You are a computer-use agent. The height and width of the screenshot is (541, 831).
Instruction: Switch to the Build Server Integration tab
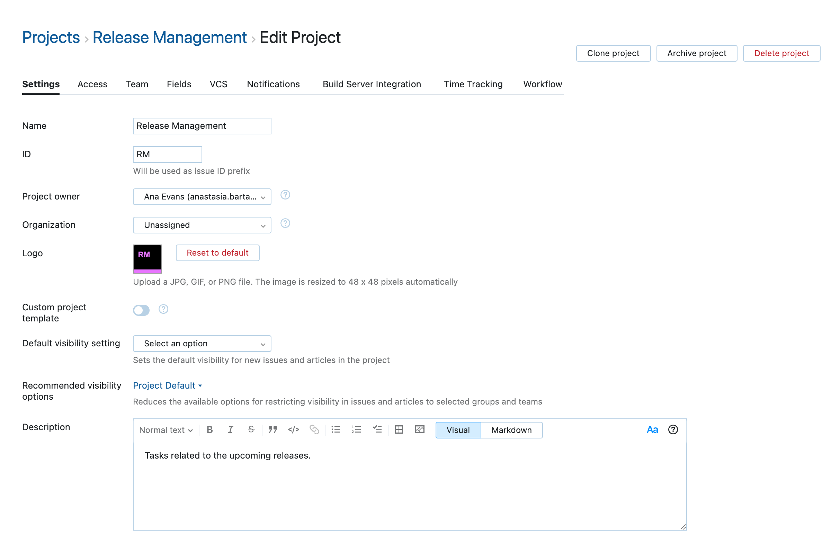point(372,84)
